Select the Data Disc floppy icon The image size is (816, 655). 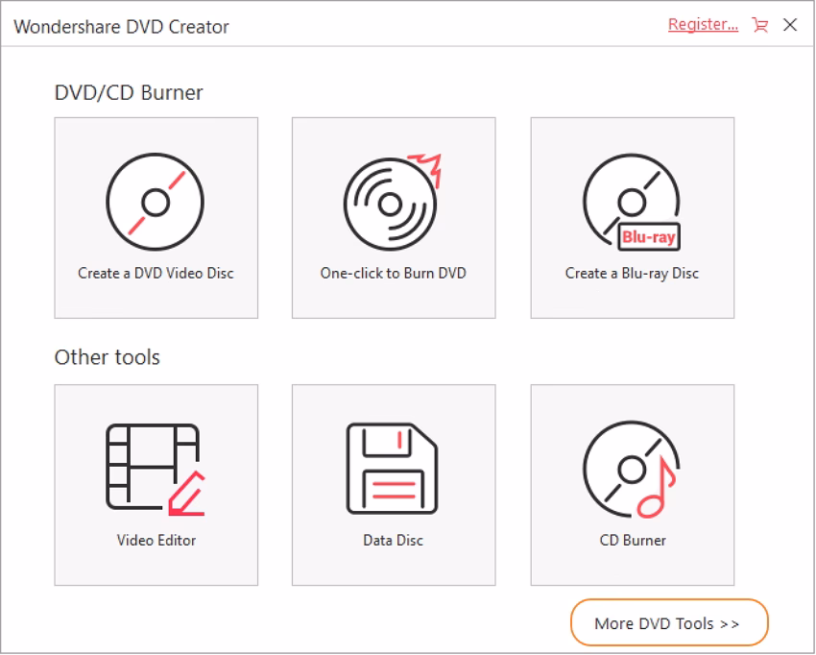(x=393, y=469)
